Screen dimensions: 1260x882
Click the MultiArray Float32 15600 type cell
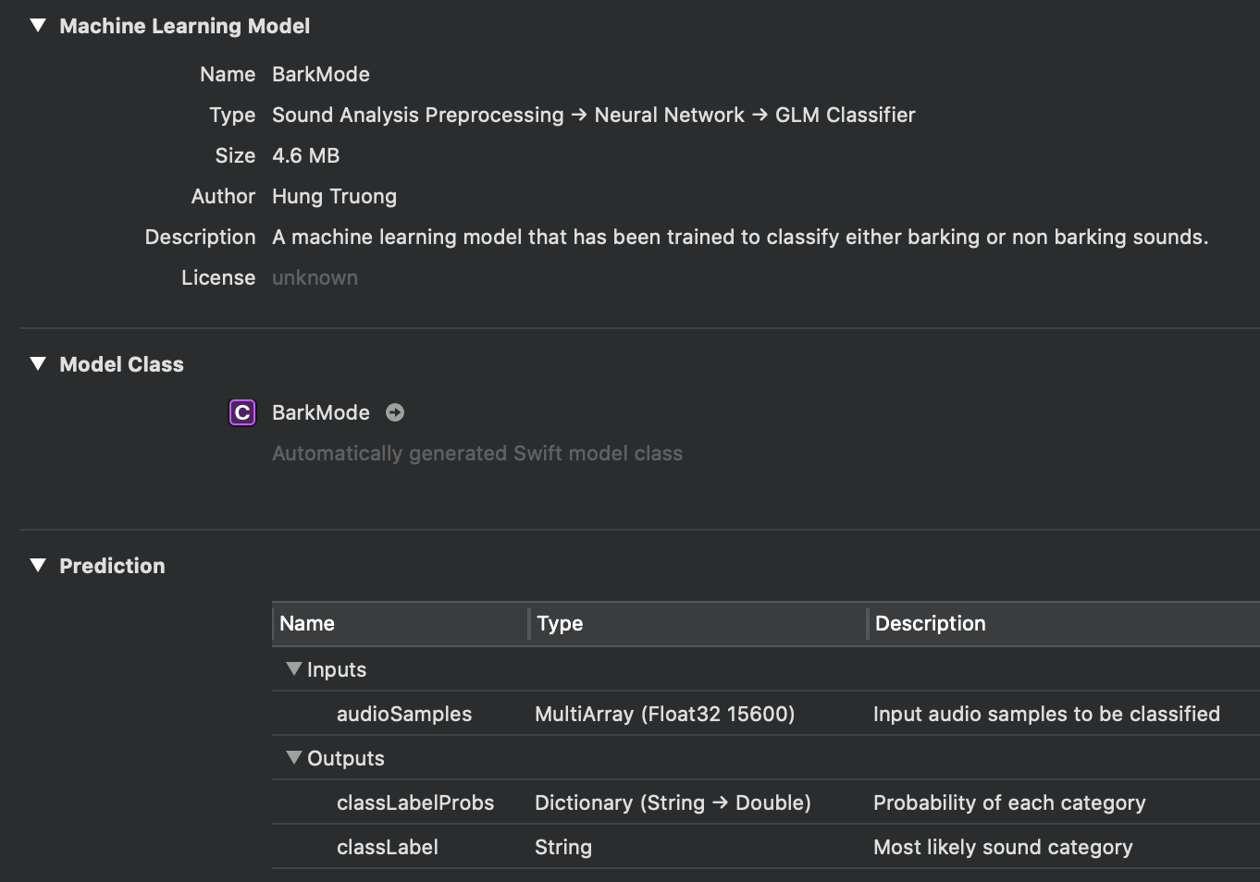coord(665,714)
